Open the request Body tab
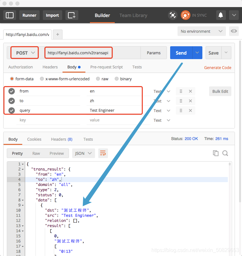Viewport: 242px width, 256px height. pos(74,67)
